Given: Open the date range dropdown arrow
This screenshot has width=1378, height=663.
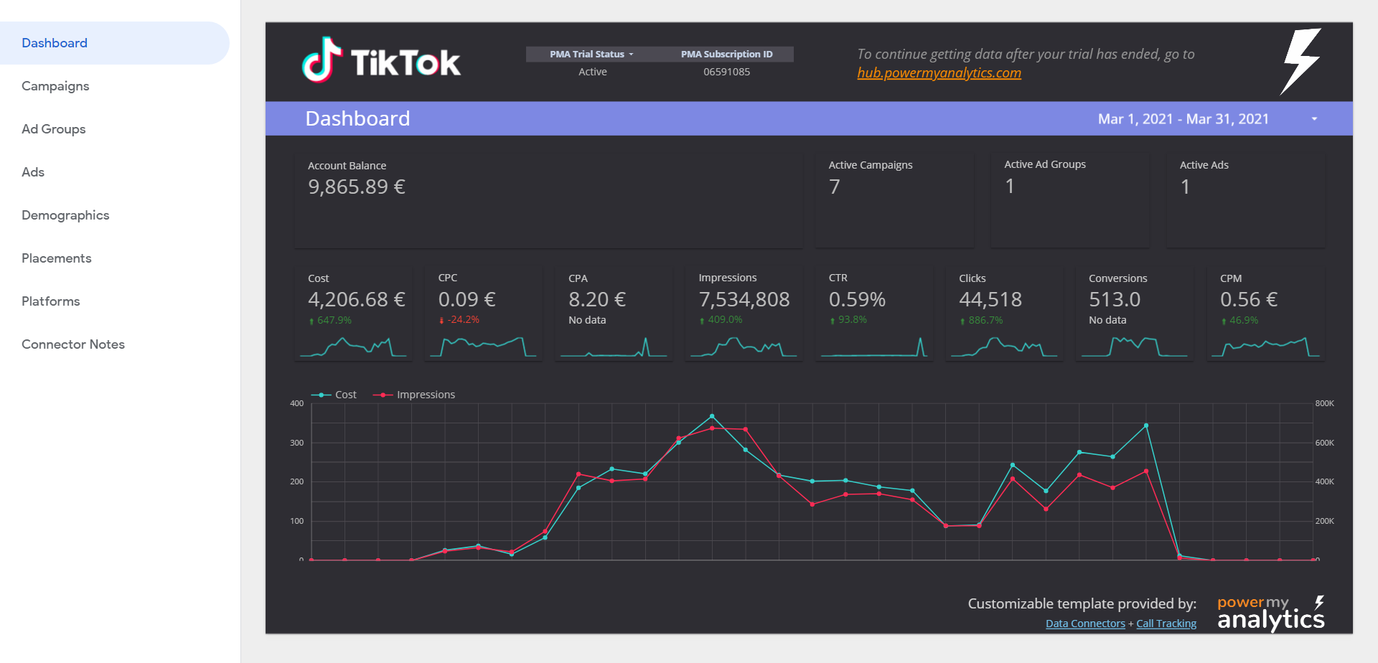Looking at the screenshot, I should 1314,119.
